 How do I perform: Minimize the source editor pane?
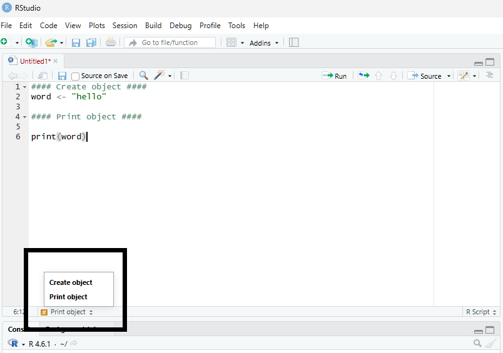(479, 63)
